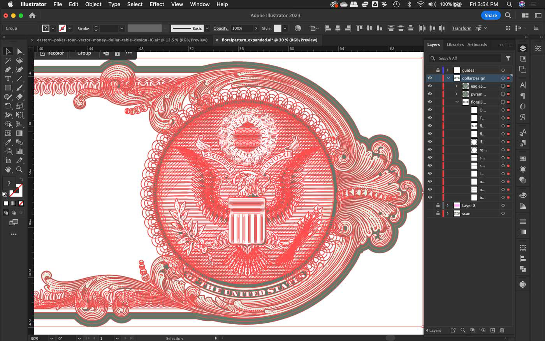Unlock the scan layer

(x=438, y=214)
